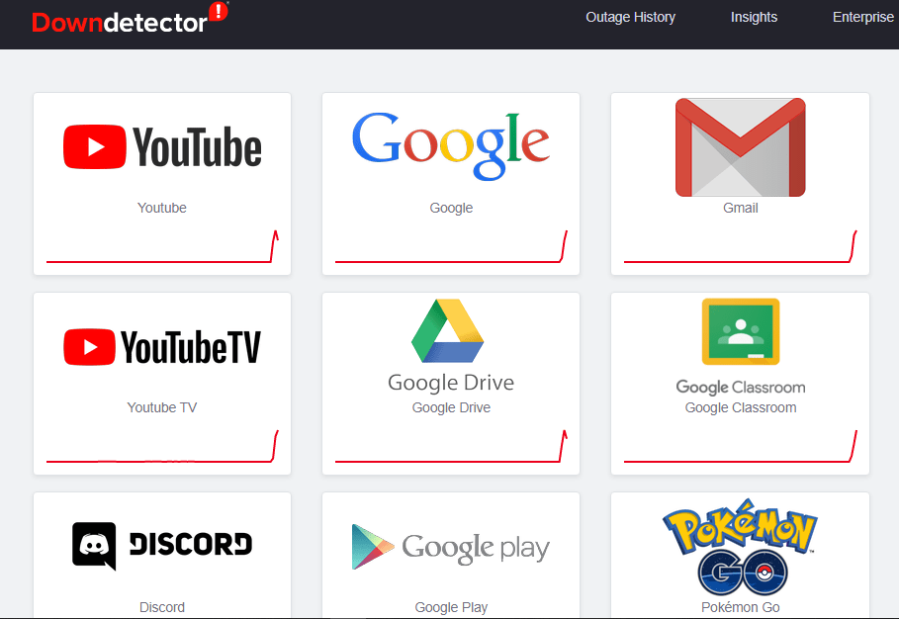Screen dimensions: 899x619
Task: Open the Gmail status page link
Action: [739, 208]
